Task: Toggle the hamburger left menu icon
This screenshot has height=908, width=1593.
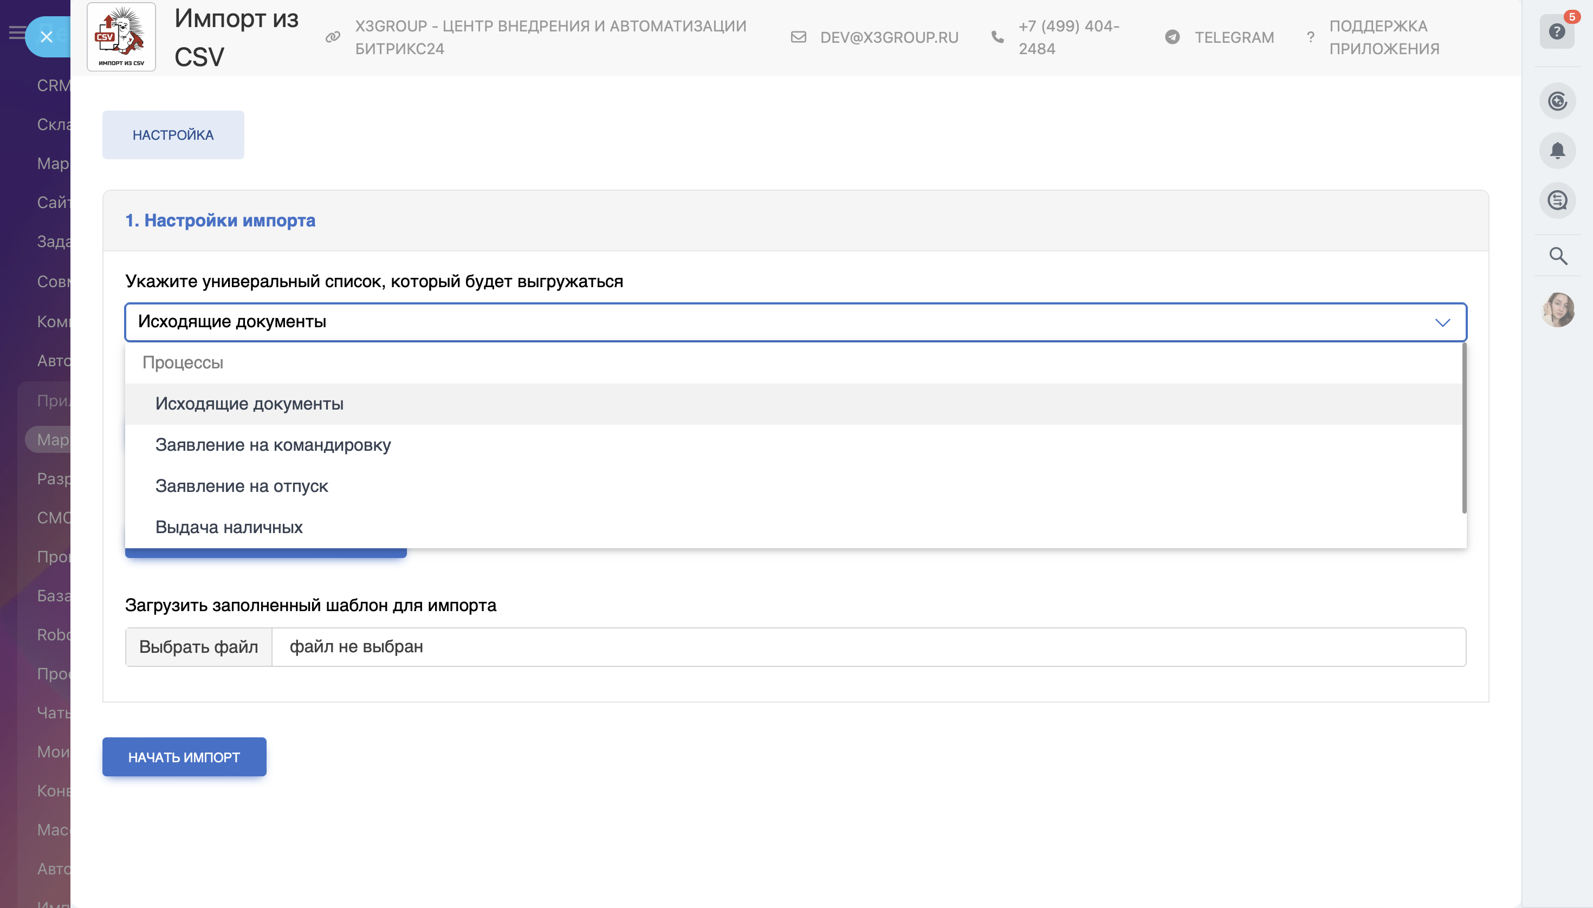Action: coord(16,32)
